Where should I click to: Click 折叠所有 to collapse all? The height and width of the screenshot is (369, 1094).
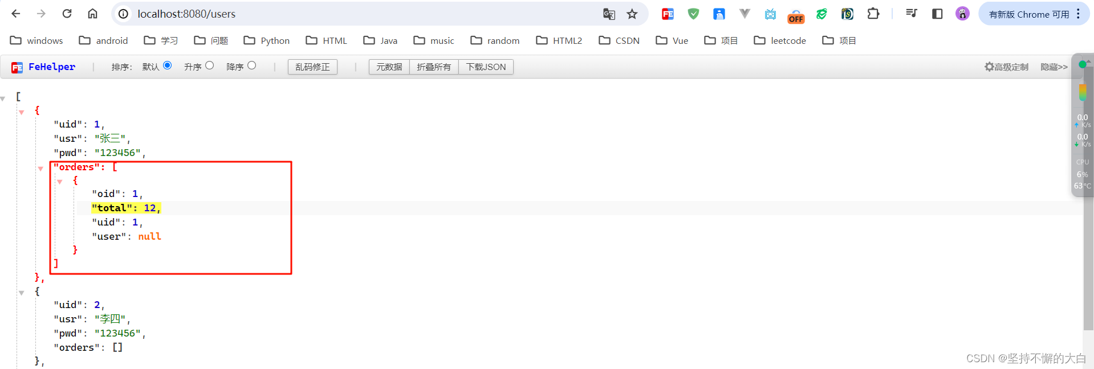(434, 67)
